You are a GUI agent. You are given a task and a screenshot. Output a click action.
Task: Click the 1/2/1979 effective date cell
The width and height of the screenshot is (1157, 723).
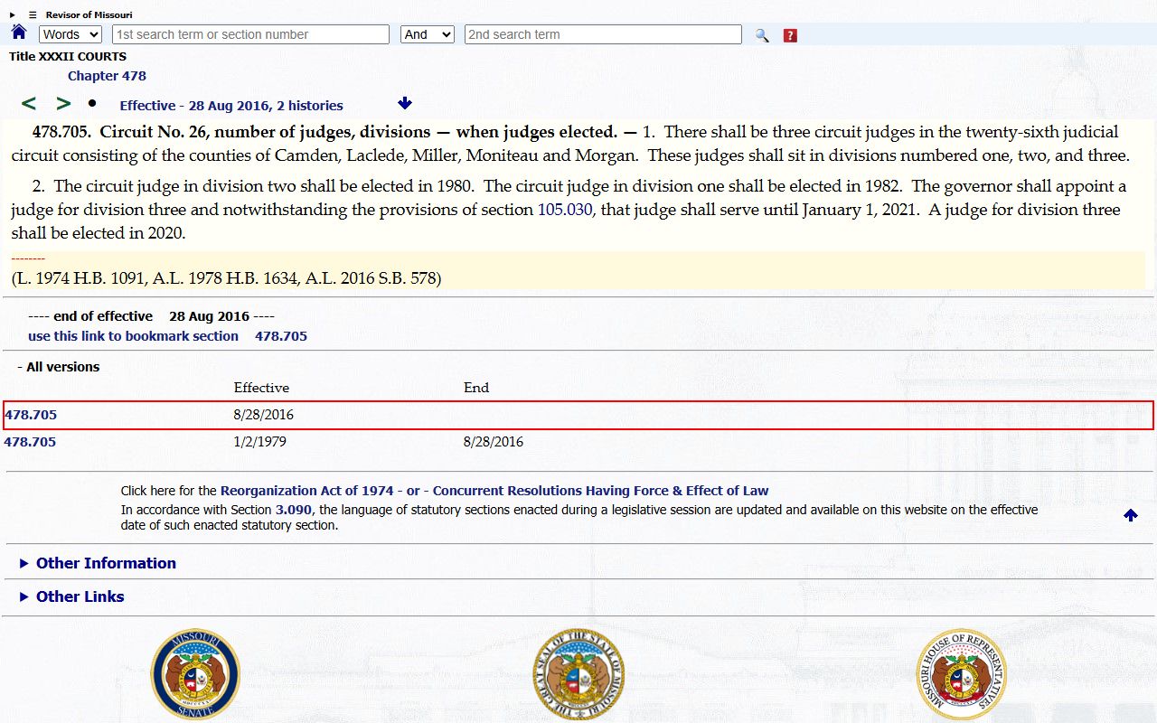point(260,442)
